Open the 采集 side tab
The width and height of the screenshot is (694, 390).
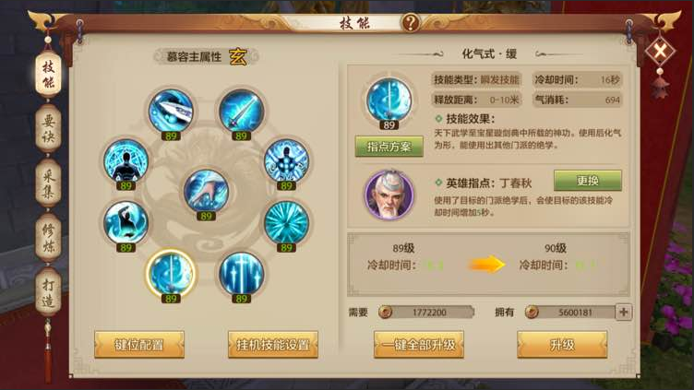tap(48, 183)
